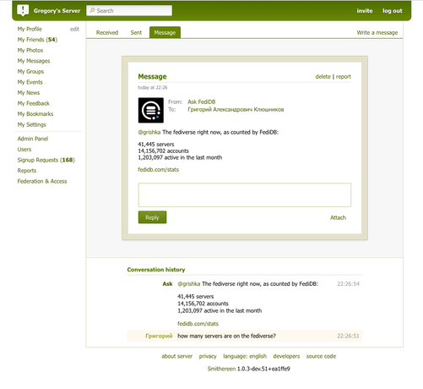Open the Ask FediDB avatar image

pyautogui.click(x=151, y=110)
